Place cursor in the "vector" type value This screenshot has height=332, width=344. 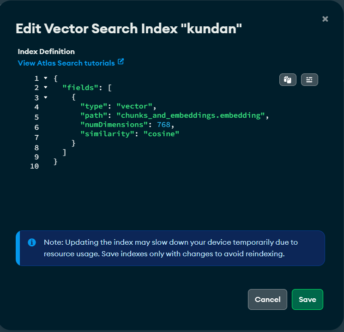pos(136,107)
